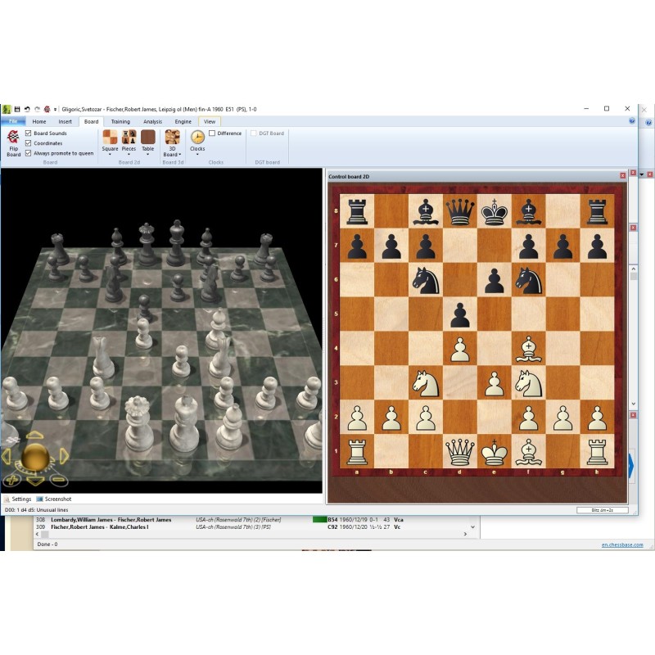The width and height of the screenshot is (655, 655).
Task: Open the Pieces style icon
Action: pyautogui.click(x=129, y=138)
